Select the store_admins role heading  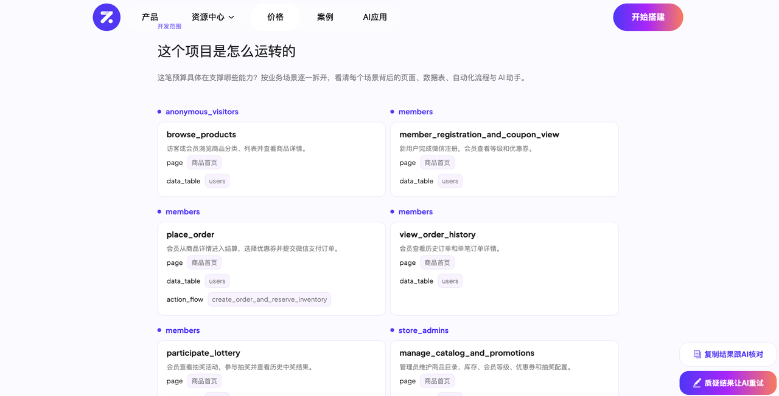[x=424, y=330]
